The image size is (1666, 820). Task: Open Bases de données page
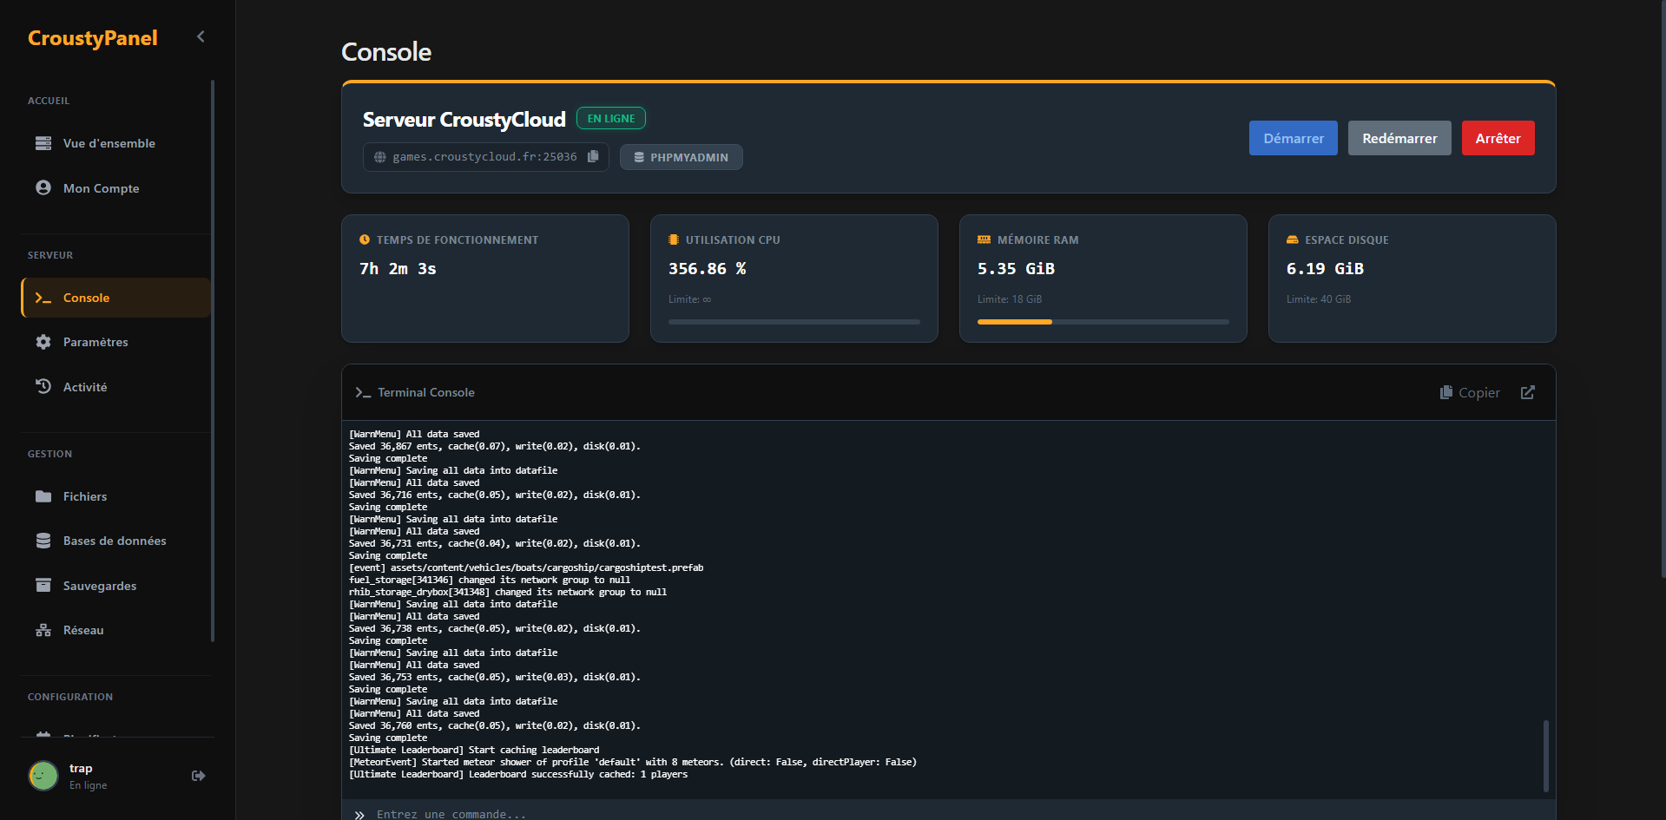tap(116, 541)
